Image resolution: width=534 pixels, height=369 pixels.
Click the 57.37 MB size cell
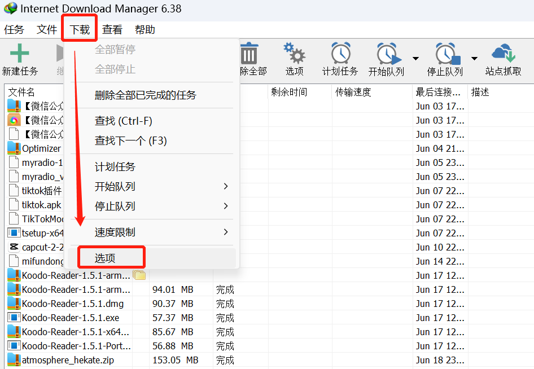pos(173,318)
